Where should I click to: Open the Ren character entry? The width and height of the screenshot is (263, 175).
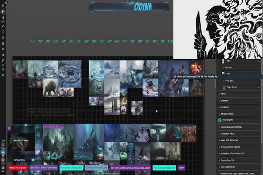click(240, 61)
